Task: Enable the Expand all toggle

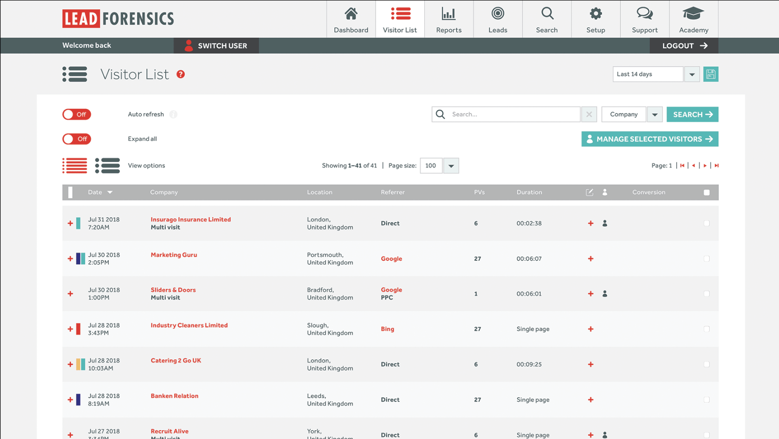Action: (76, 139)
